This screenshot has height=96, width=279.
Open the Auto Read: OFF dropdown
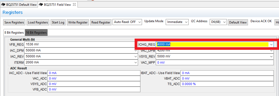(127, 22)
